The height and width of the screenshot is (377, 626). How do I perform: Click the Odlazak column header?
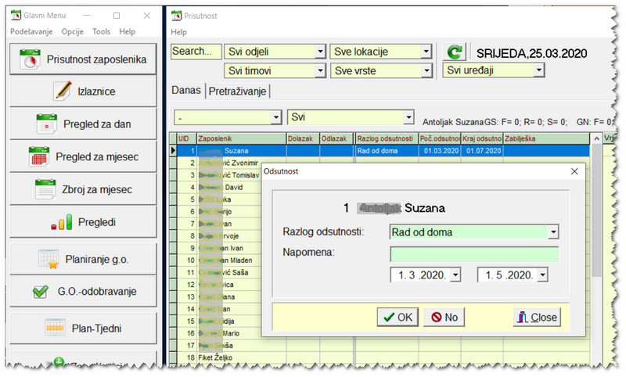tap(336, 138)
